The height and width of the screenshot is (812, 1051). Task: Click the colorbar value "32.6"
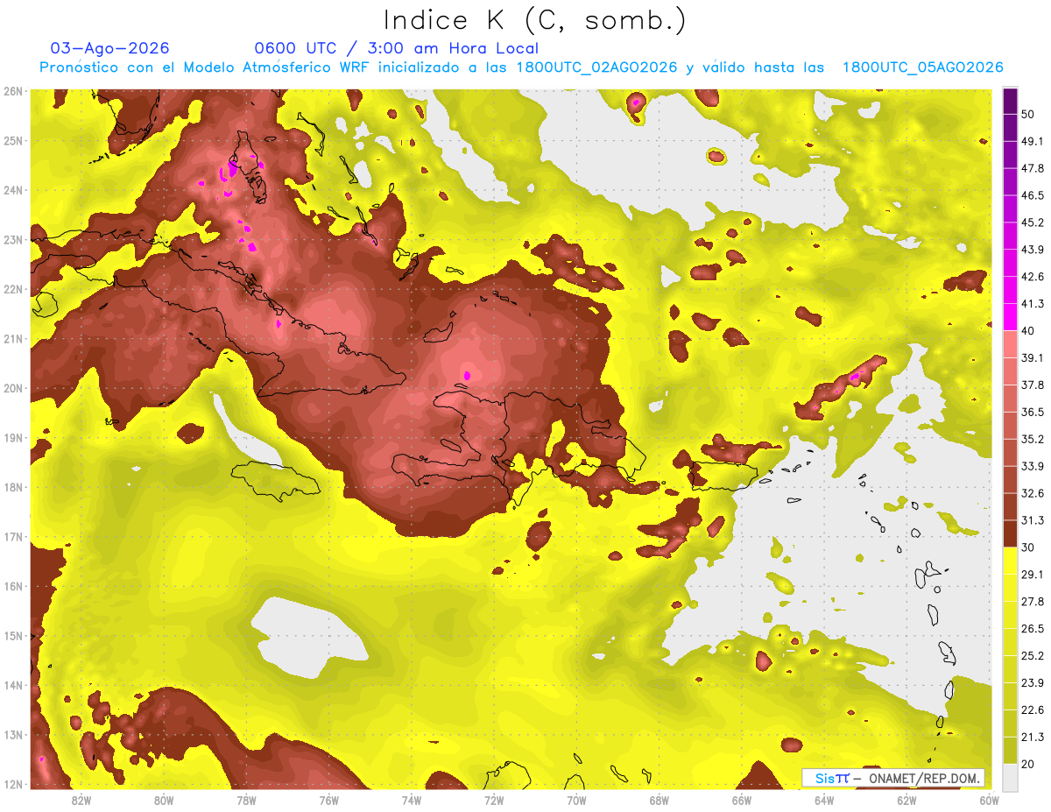point(1033,493)
